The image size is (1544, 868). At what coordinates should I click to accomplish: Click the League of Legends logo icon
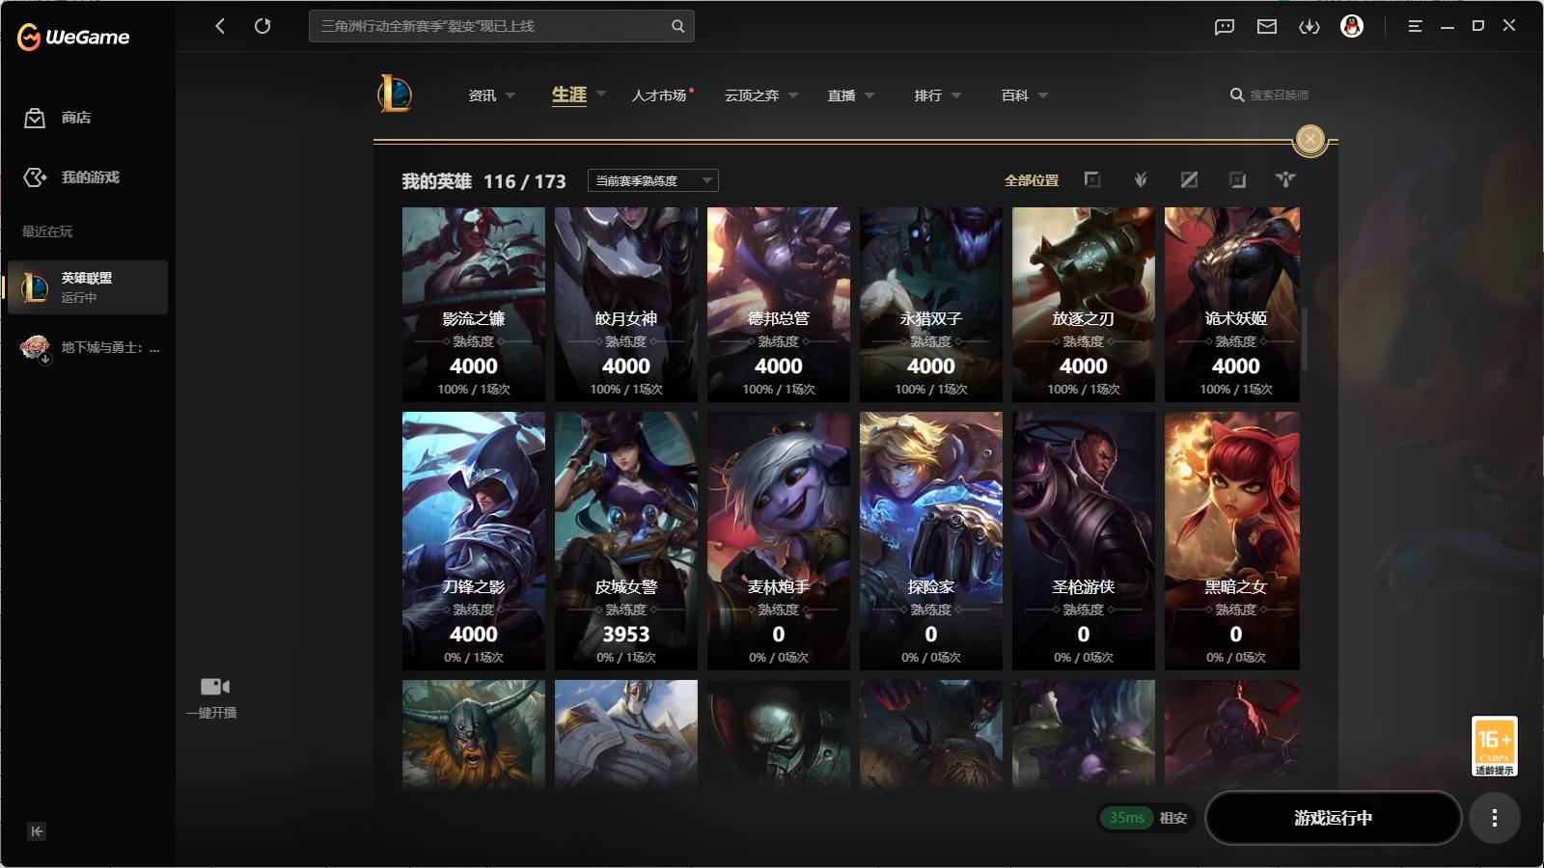tap(394, 95)
